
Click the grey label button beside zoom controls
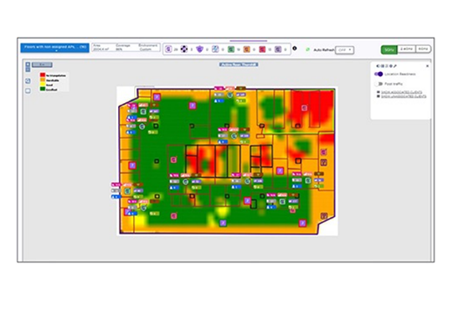click(42, 64)
